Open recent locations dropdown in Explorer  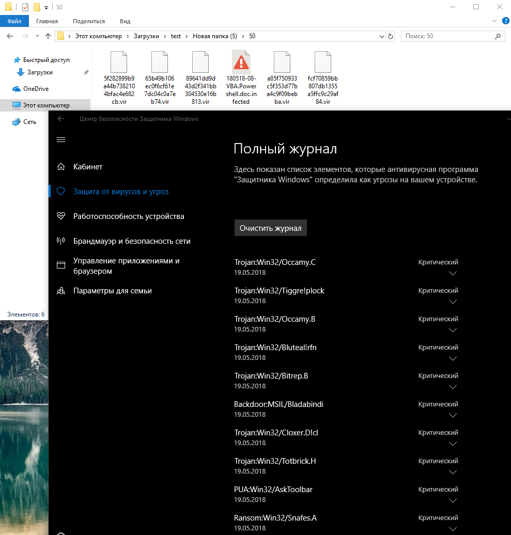click(x=37, y=36)
